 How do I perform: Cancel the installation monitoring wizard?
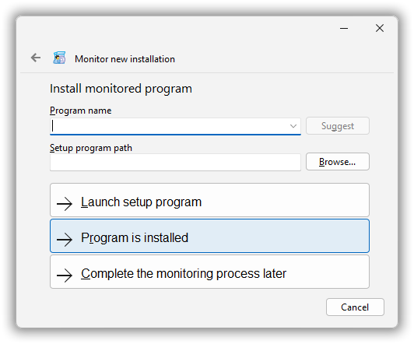pos(355,307)
